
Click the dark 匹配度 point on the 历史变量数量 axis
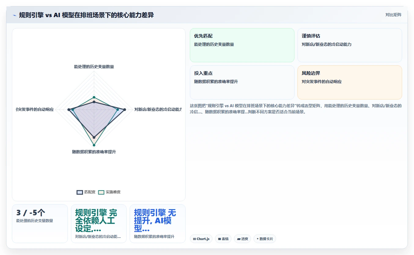pyautogui.click(x=94, y=102)
